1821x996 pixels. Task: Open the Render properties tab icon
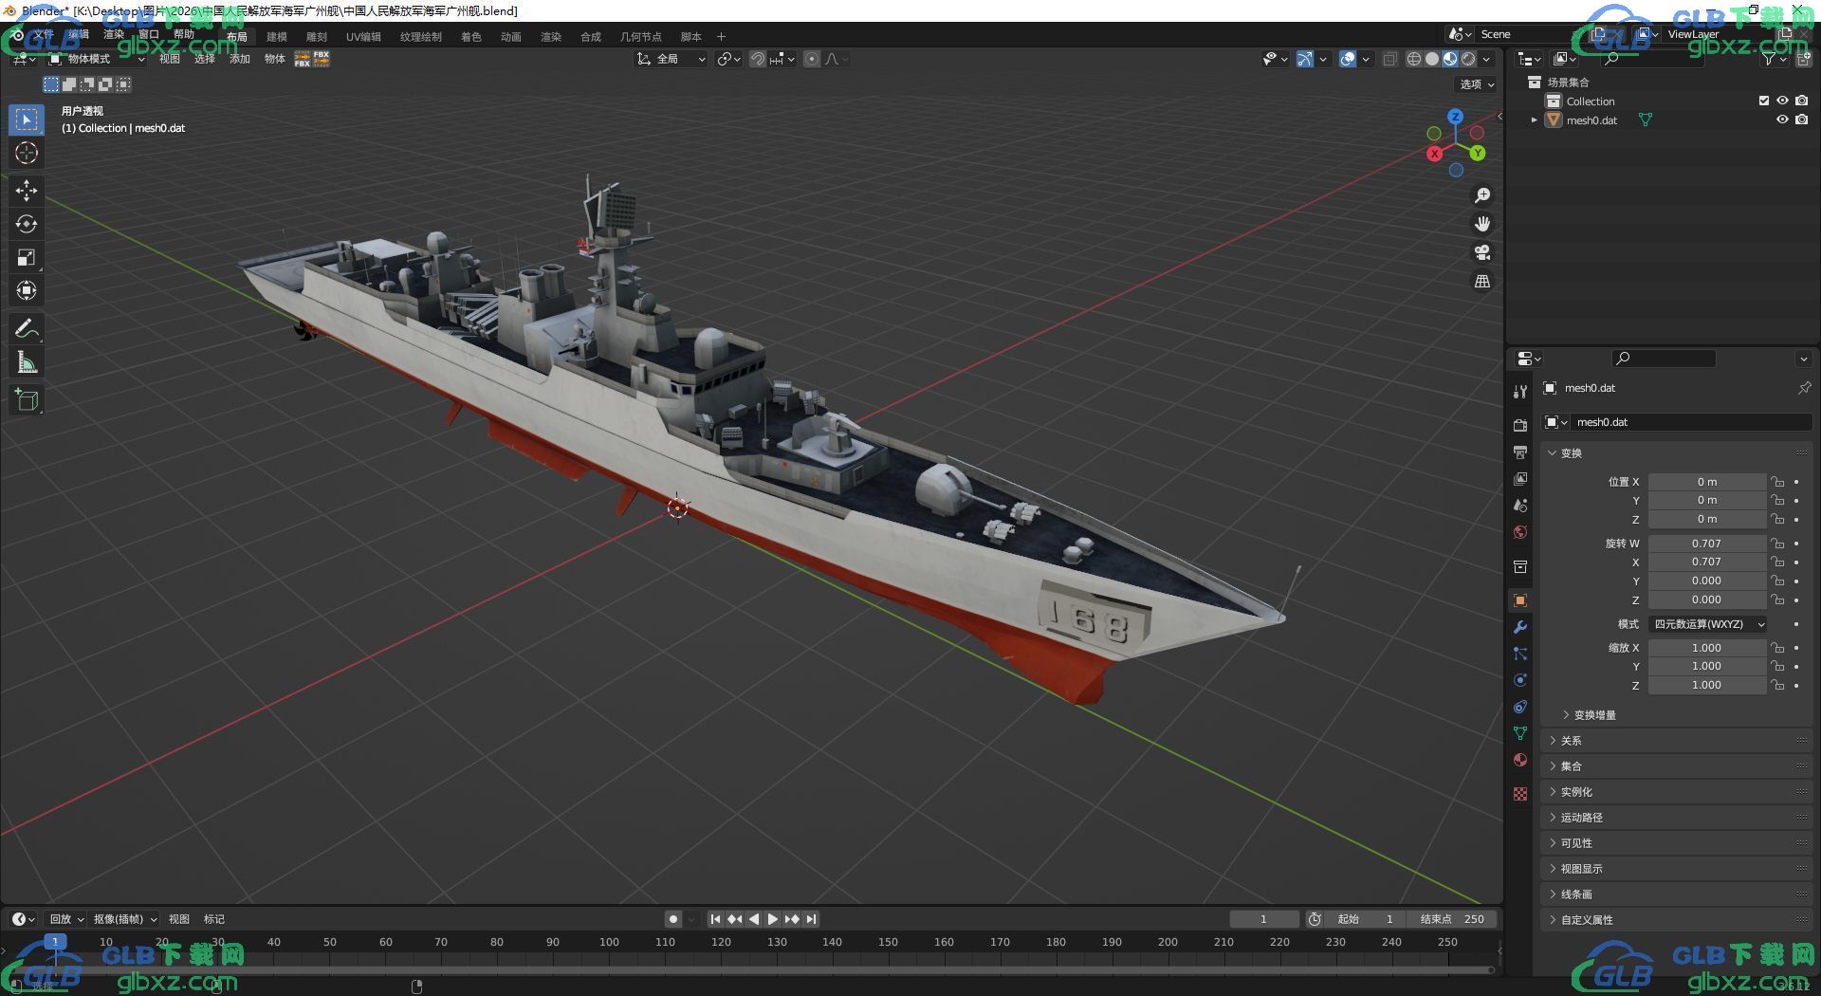(x=1520, y=425)
